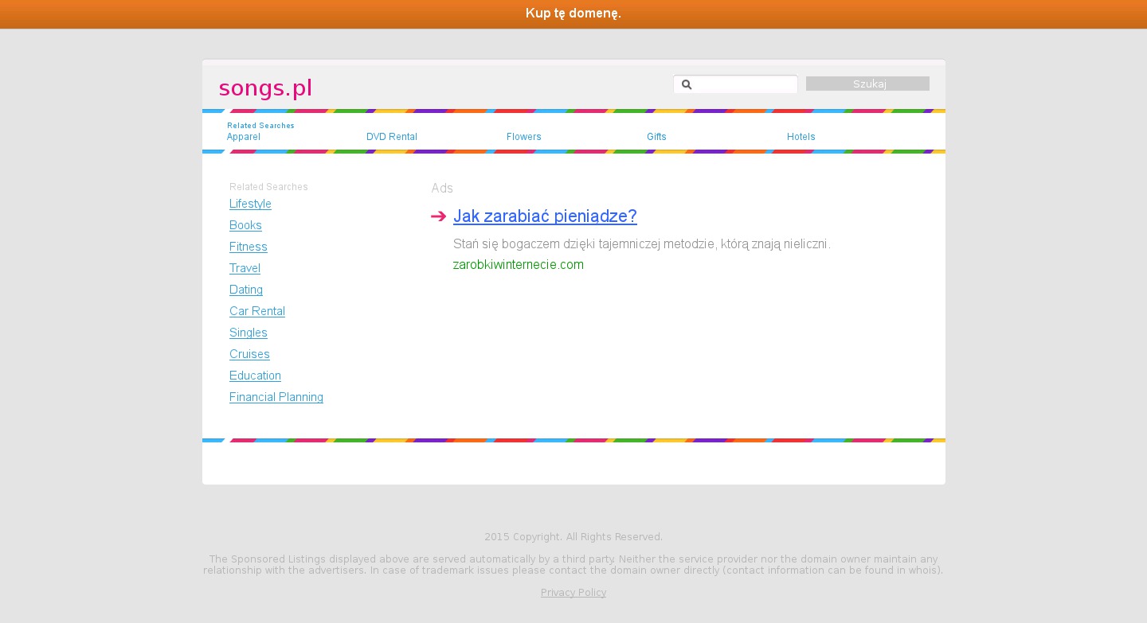This screenshot has height=623, width=1147.
Task: Open the Fitness sidebar link
Action: 249,247
